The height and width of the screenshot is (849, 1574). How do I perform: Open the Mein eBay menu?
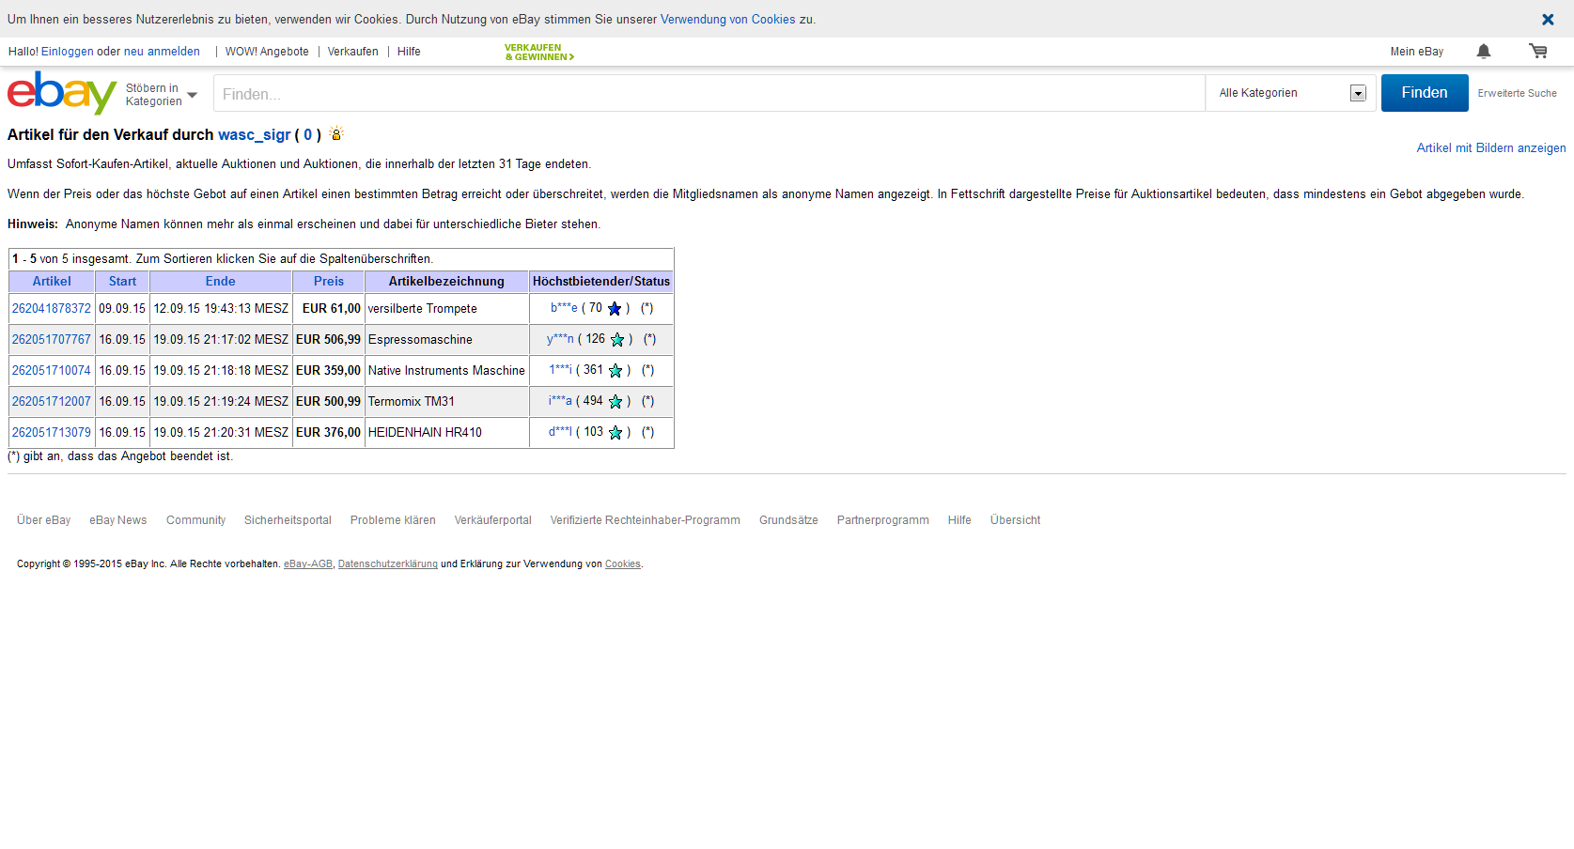pyautogui.click(x=1416, y=52)
